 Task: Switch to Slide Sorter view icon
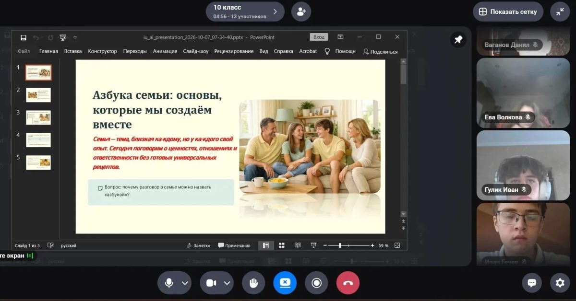coord(282,245)
